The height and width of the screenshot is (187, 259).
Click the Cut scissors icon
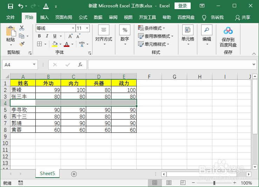click(x=22, y=28)
